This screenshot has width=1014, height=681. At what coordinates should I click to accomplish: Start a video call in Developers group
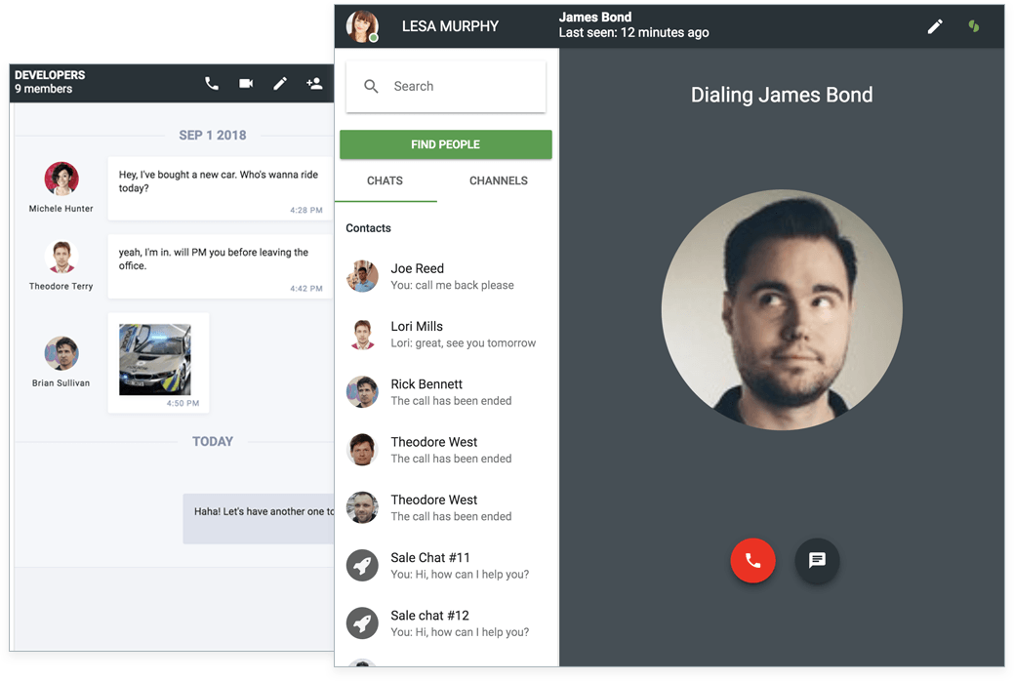246,84
